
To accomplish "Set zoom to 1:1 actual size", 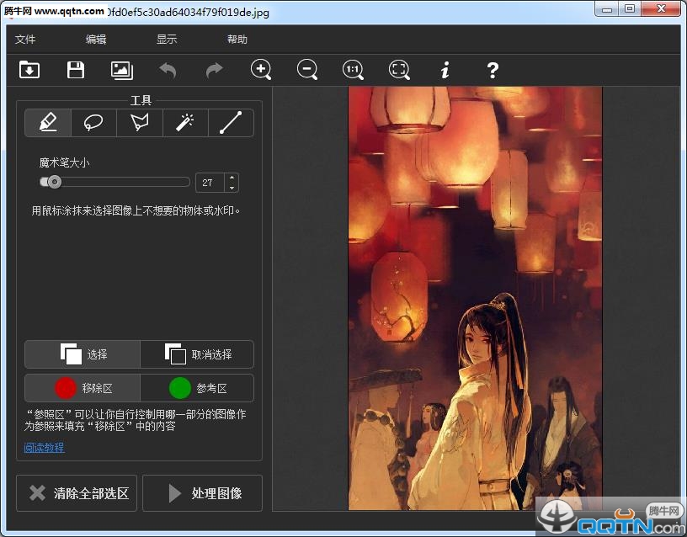I will click(x=353, y=71).
